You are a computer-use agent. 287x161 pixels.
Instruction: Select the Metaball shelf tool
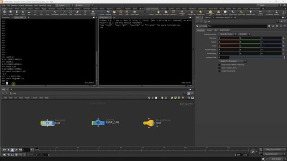(x=108, y=13)
